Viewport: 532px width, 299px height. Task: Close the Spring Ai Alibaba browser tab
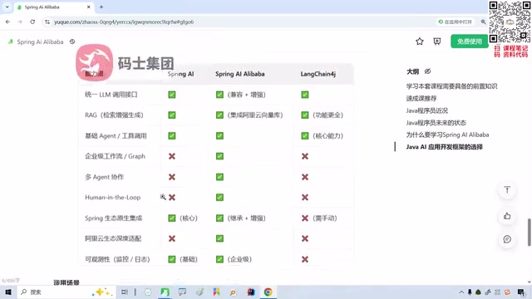tap(89, 7)
